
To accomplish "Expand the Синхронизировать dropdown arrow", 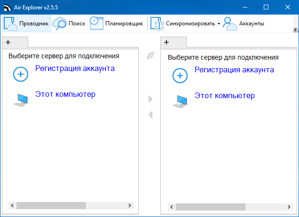I will coord(219,24).
